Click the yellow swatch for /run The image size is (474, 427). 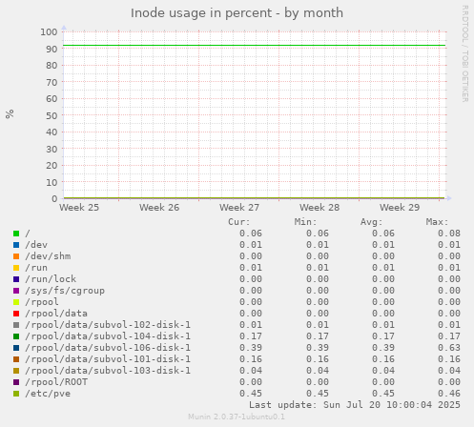16,268
